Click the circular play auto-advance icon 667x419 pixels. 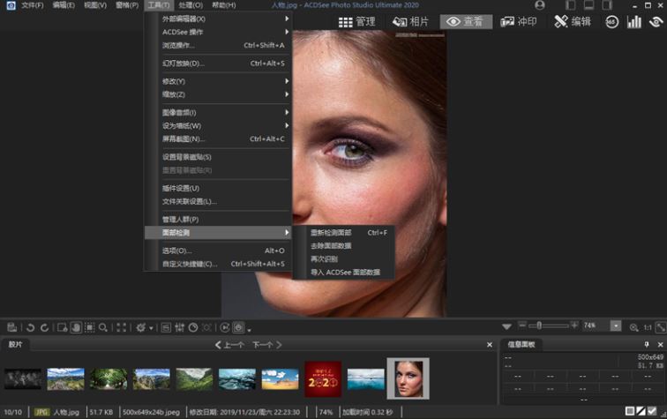(x=225, y=327)
